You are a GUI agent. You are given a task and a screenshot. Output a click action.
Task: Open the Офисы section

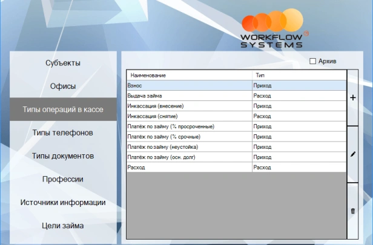click(x=62, y=87)
